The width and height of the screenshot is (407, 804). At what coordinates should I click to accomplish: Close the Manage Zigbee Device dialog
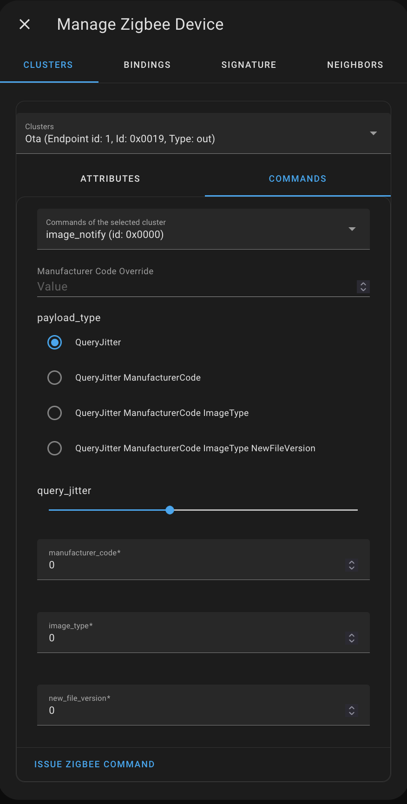pos(24,24)
